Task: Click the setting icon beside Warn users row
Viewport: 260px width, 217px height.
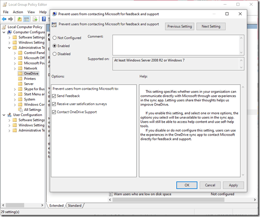Action: [111, 194]
